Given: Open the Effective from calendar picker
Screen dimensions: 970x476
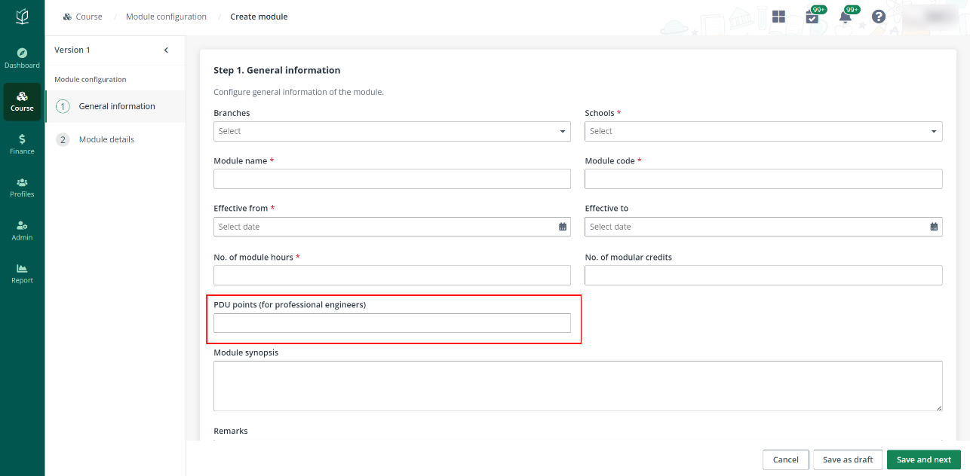Looking at the screenshot, I should (563, 227).
